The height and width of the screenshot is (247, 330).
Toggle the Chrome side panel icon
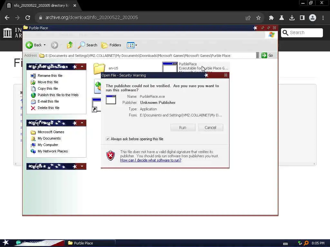(x=302, y=18)
